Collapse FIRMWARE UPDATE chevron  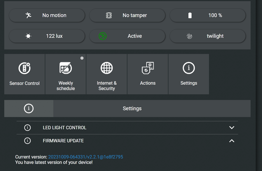click(x=232, y=141)
